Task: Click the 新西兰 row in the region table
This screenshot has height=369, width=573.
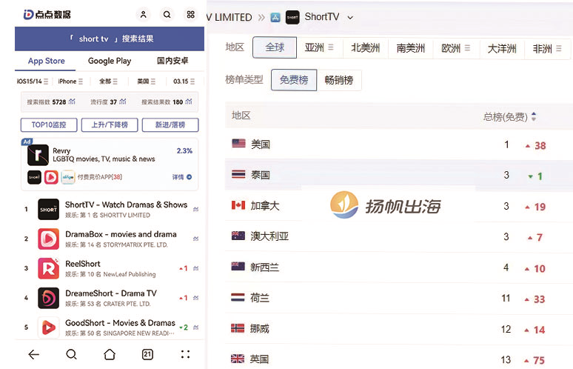Action: click(x=399, y=267)
